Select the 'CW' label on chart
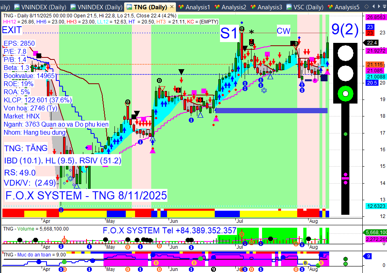The height and width of the screenshot is (273, 387). point(283,31)
